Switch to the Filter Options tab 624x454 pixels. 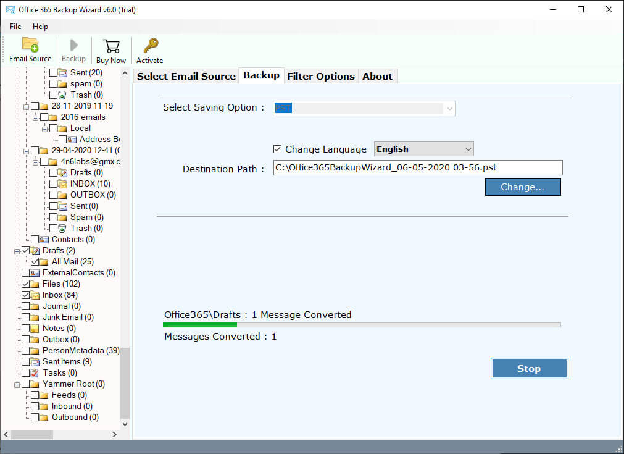click(321, 76)
